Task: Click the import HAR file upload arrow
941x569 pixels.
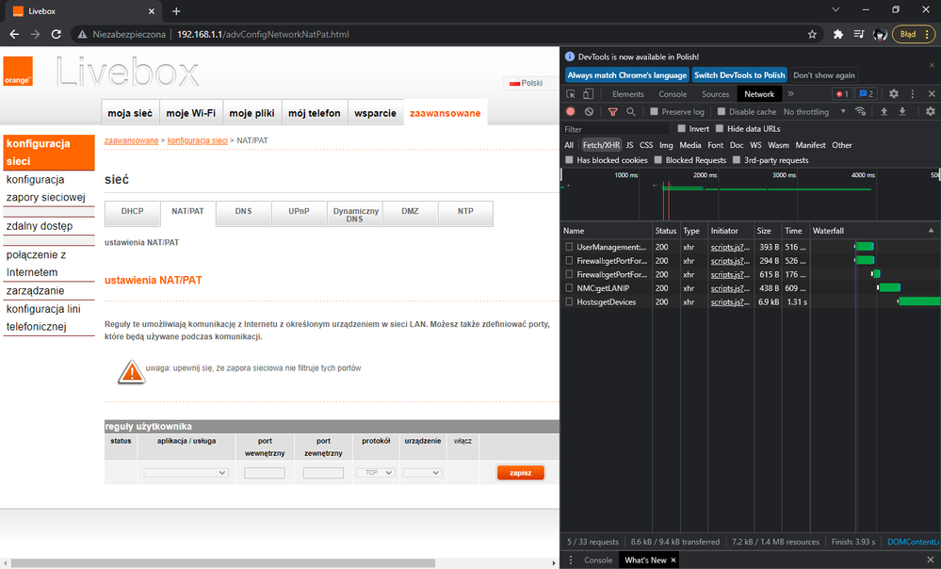Action: coord(884,112)
